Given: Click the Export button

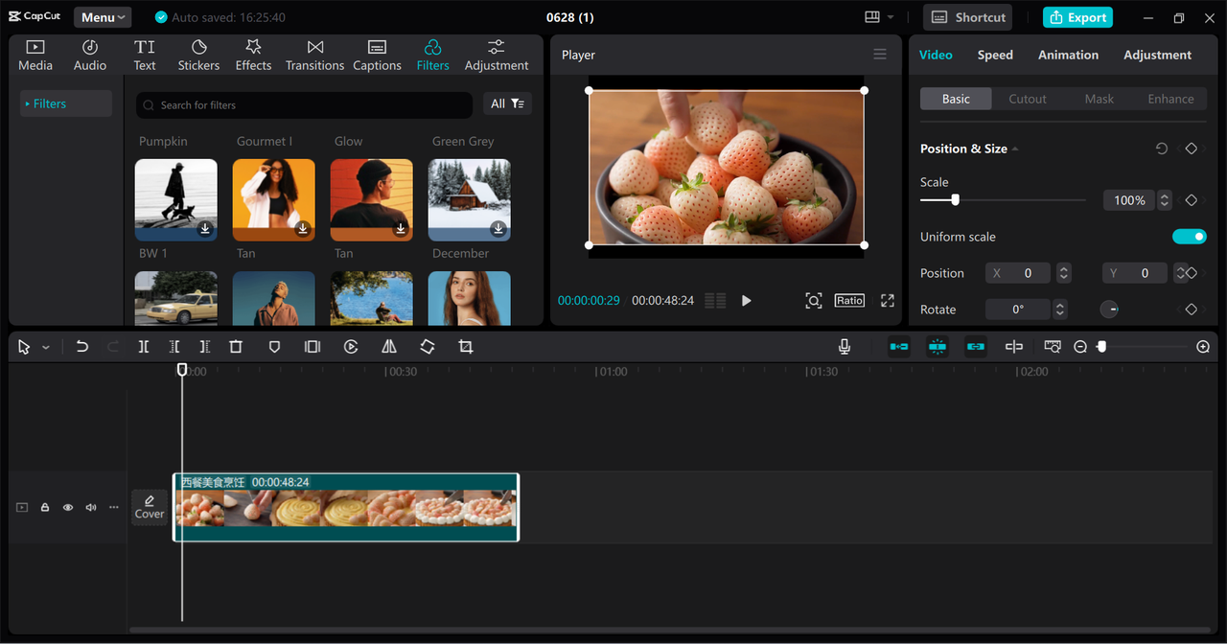Looking at the screenshot, I should (1077, 17).
